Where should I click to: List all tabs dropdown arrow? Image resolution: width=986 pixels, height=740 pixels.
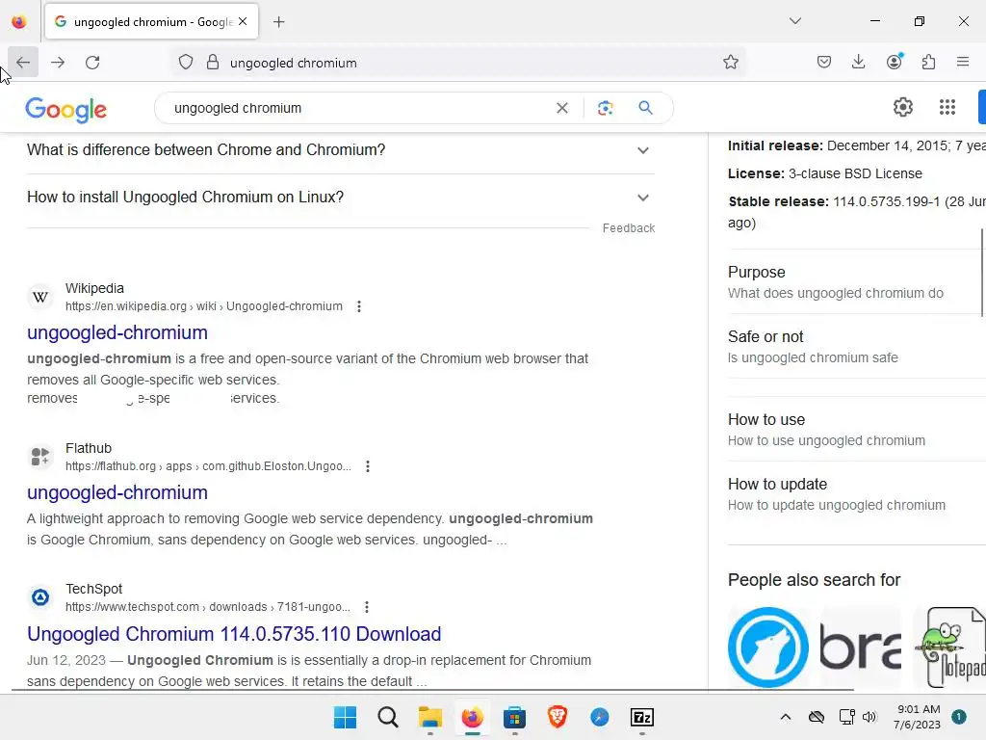(x=794, y=21)
